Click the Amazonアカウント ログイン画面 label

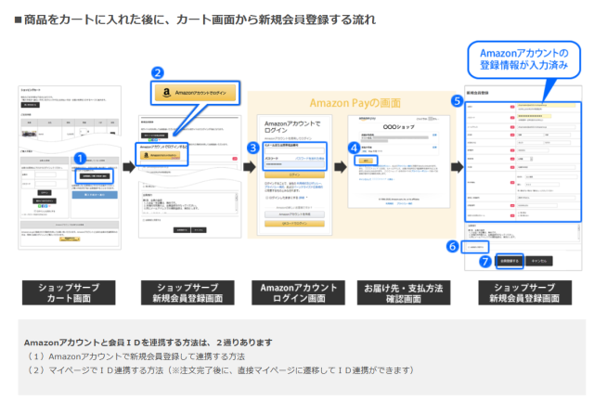click(x=299, y=292)
